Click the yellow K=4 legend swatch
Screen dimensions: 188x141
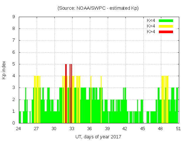(166, 26)
